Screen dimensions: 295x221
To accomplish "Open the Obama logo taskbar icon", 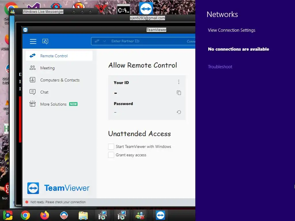I will pyautogui.click(x=64, y=215).
